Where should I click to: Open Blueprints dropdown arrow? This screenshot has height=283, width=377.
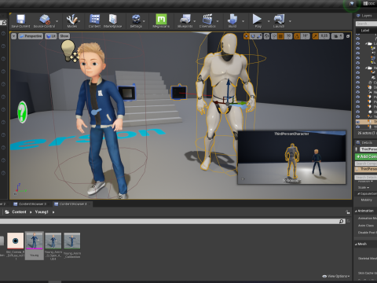pyautogui.click(x=194, y=21)
